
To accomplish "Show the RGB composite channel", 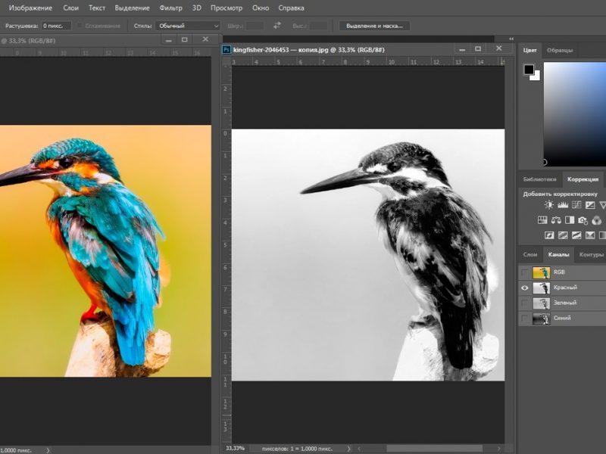I will pos(524,272).
